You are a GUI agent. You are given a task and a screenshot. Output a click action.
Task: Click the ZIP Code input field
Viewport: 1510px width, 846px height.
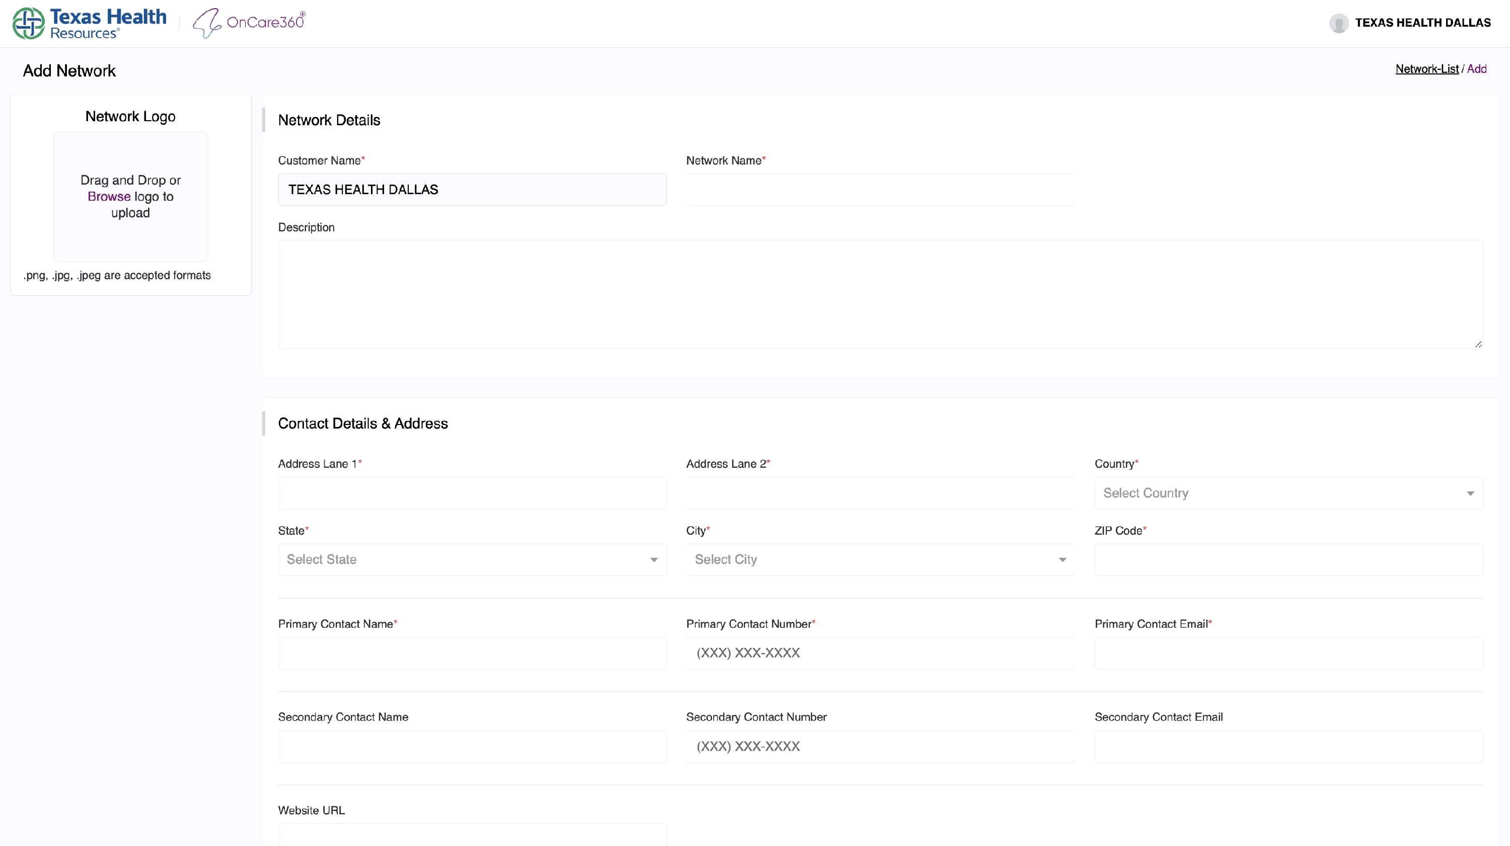pyautogui.click(x=1288, y=559)
